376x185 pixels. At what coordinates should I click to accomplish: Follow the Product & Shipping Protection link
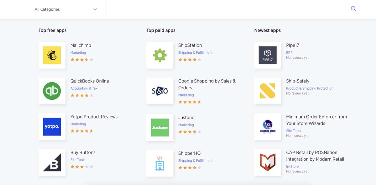(x=310, y=88)
